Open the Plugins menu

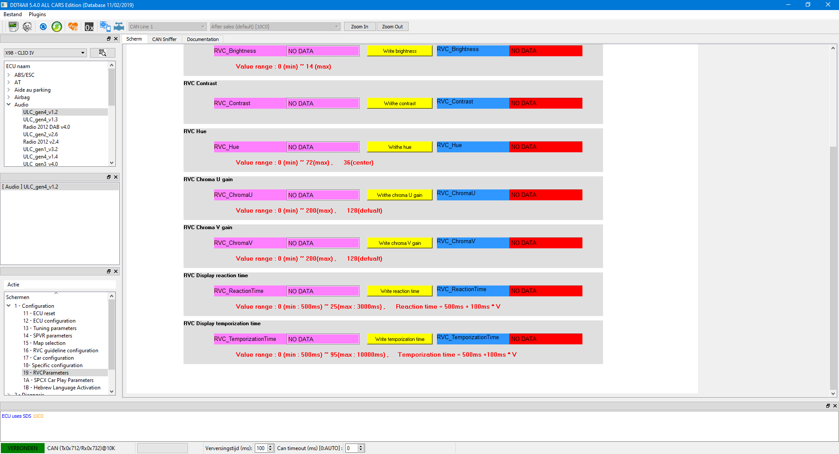tap(37, 14)
